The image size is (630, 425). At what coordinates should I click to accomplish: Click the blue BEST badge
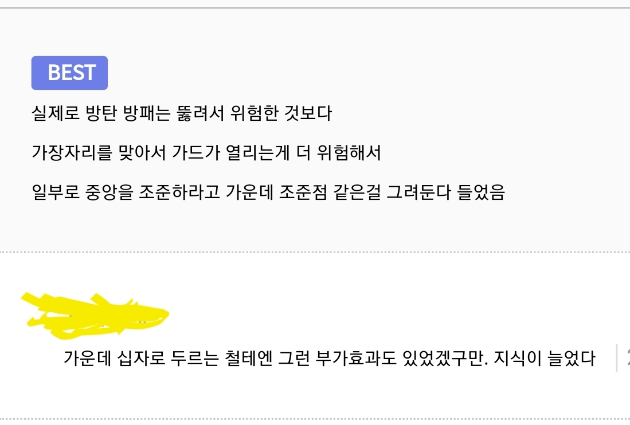click(69, 73)
